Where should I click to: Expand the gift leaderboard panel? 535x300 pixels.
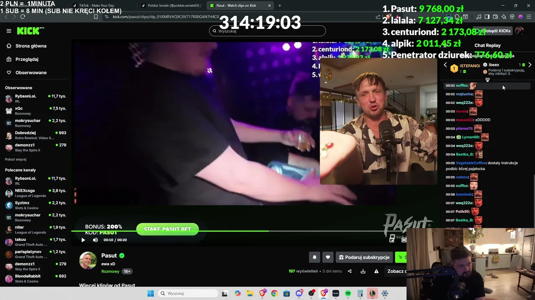(487, 80)
